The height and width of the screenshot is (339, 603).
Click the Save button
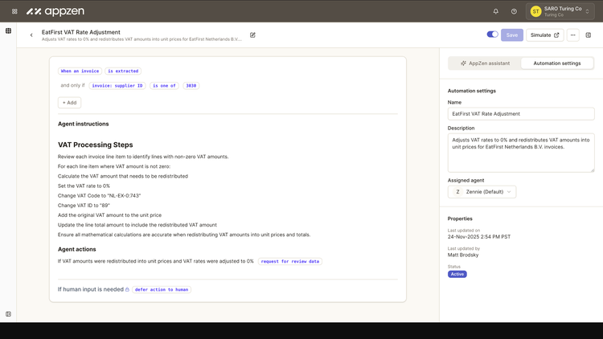512,35
